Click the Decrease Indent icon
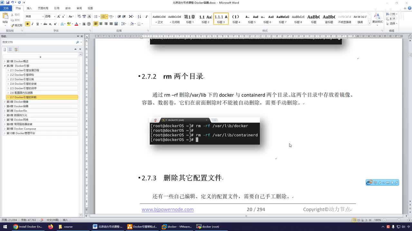 (x=119, y=16)
